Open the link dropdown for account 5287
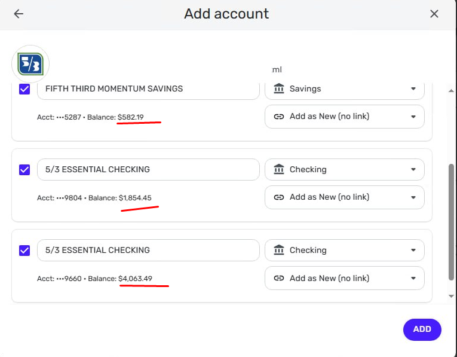The width and height of the screenshot is (457, 357). point(345,117)
